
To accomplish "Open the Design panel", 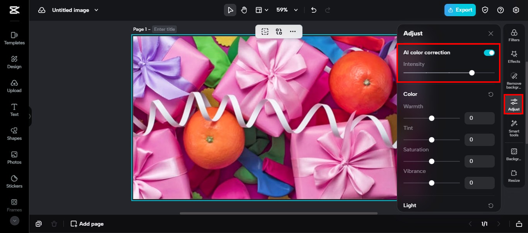I will [14, 62].
